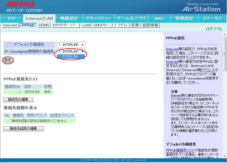Open the TOP tab
Screen dimensions: 227x163
tap(12, 18)
